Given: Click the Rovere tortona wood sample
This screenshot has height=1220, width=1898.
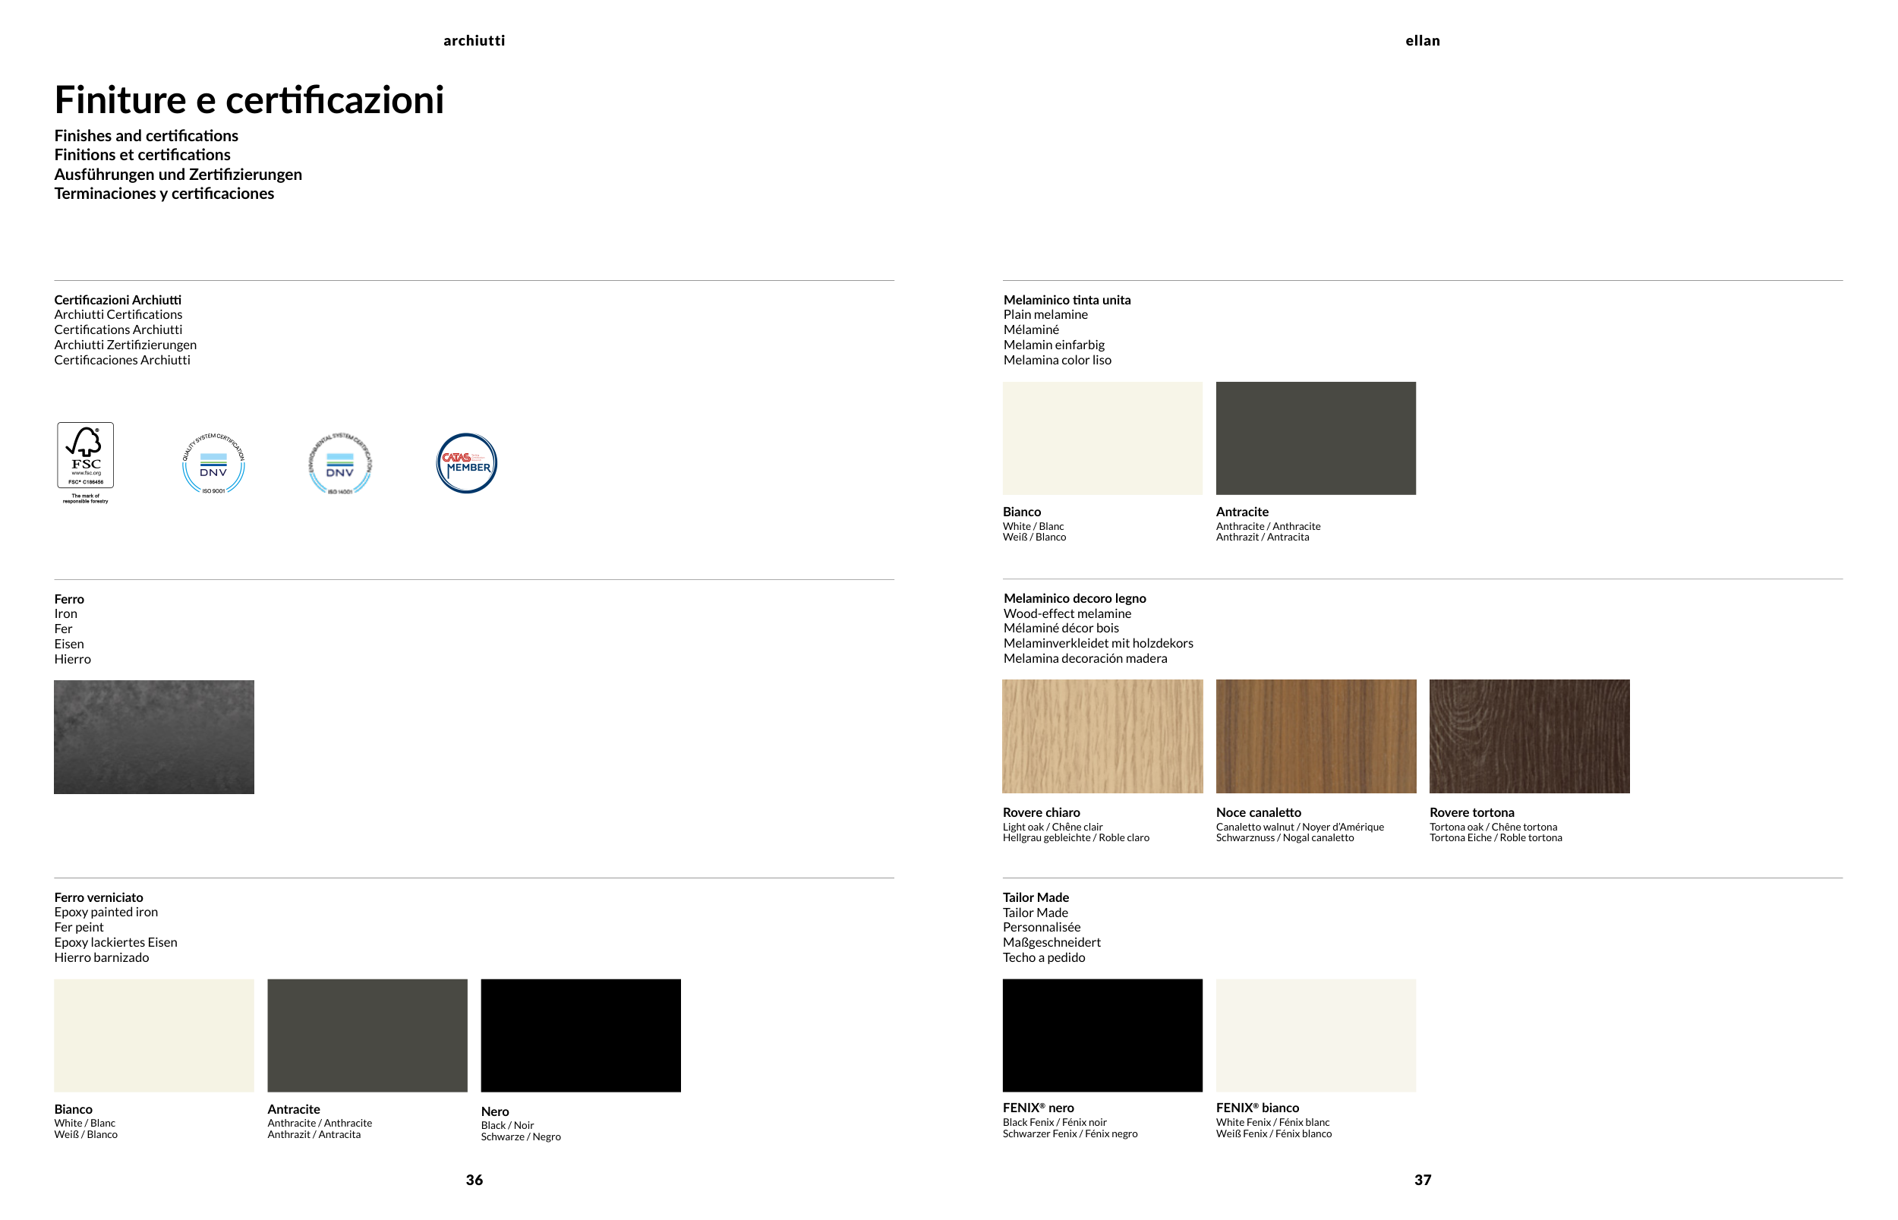Looking at the screenshot, I should coord(1529,736).
